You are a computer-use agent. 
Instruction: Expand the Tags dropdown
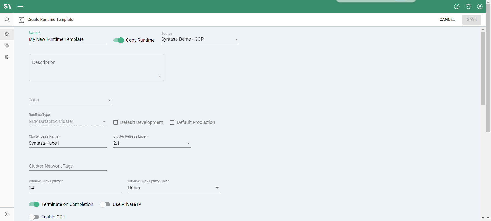pyautogui.click(x=70, y=100)
